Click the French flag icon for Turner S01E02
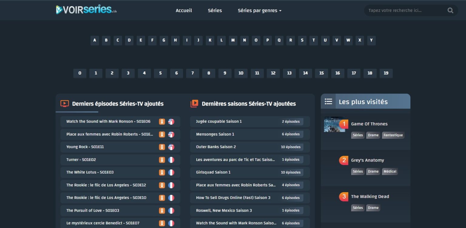 pos(171,160)
